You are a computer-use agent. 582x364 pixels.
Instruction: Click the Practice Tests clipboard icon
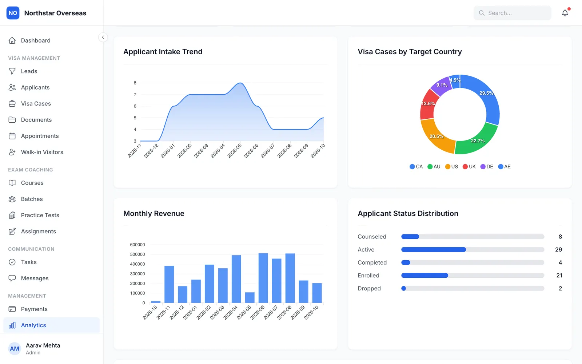(12, 215)
